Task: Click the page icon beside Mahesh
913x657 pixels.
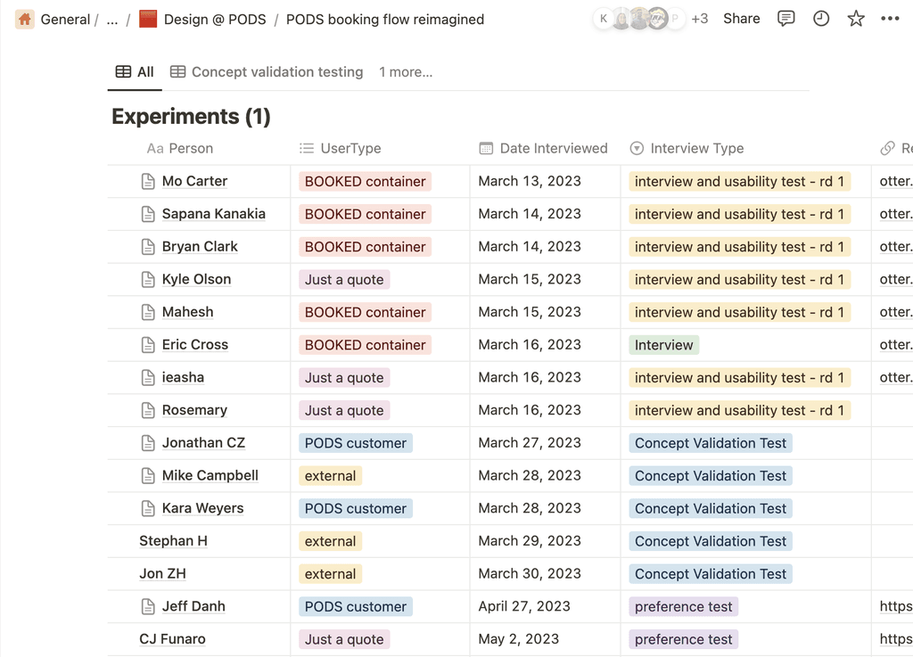Action: click(x=148, y=313)
